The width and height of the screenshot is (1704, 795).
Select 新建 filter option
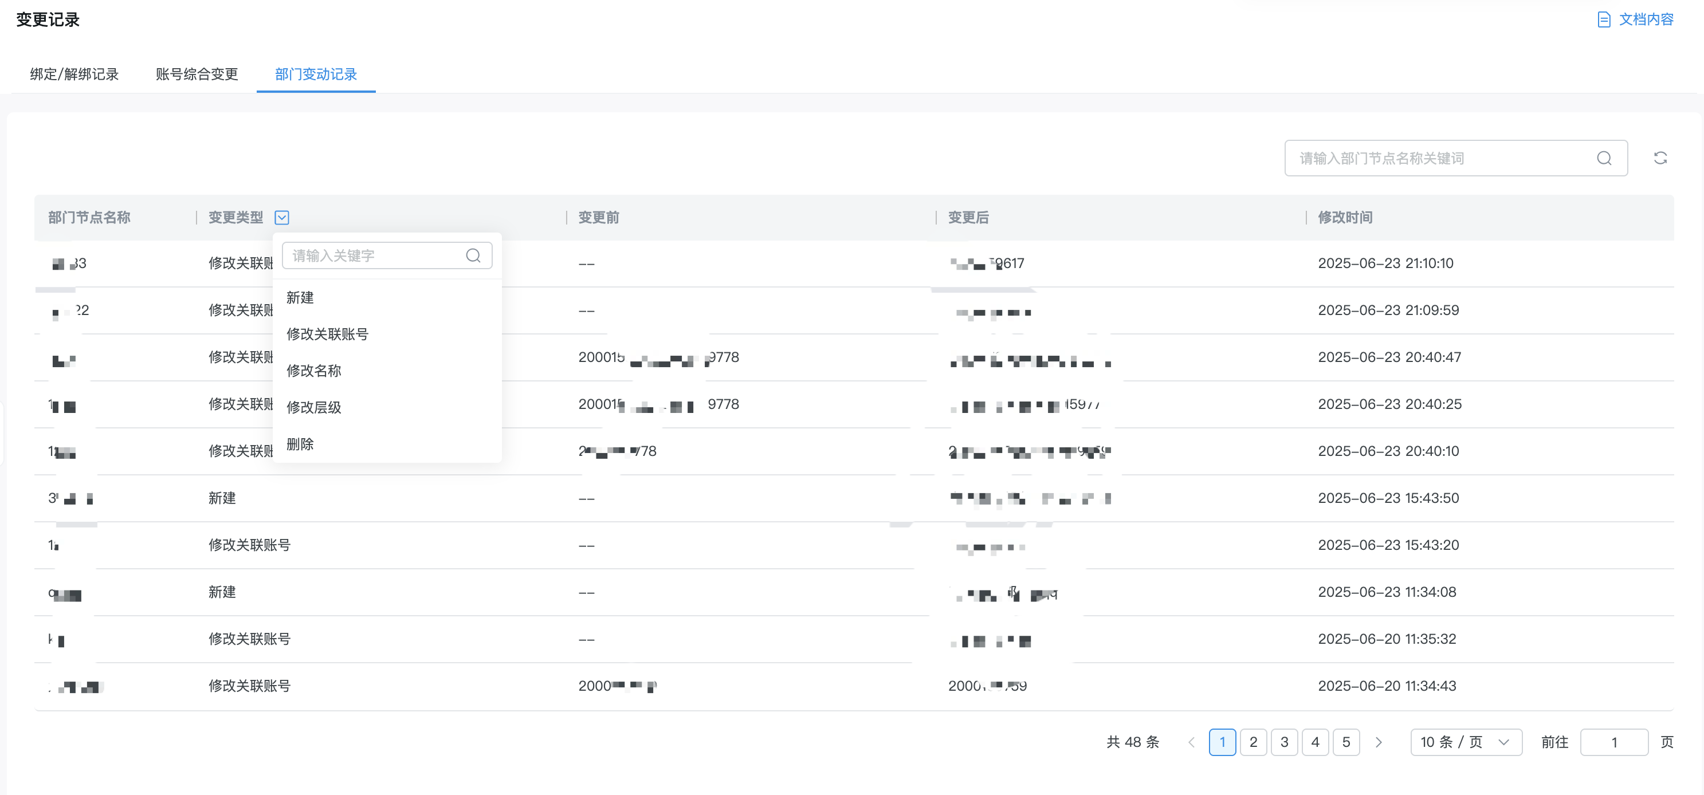(x=300, y=298)
